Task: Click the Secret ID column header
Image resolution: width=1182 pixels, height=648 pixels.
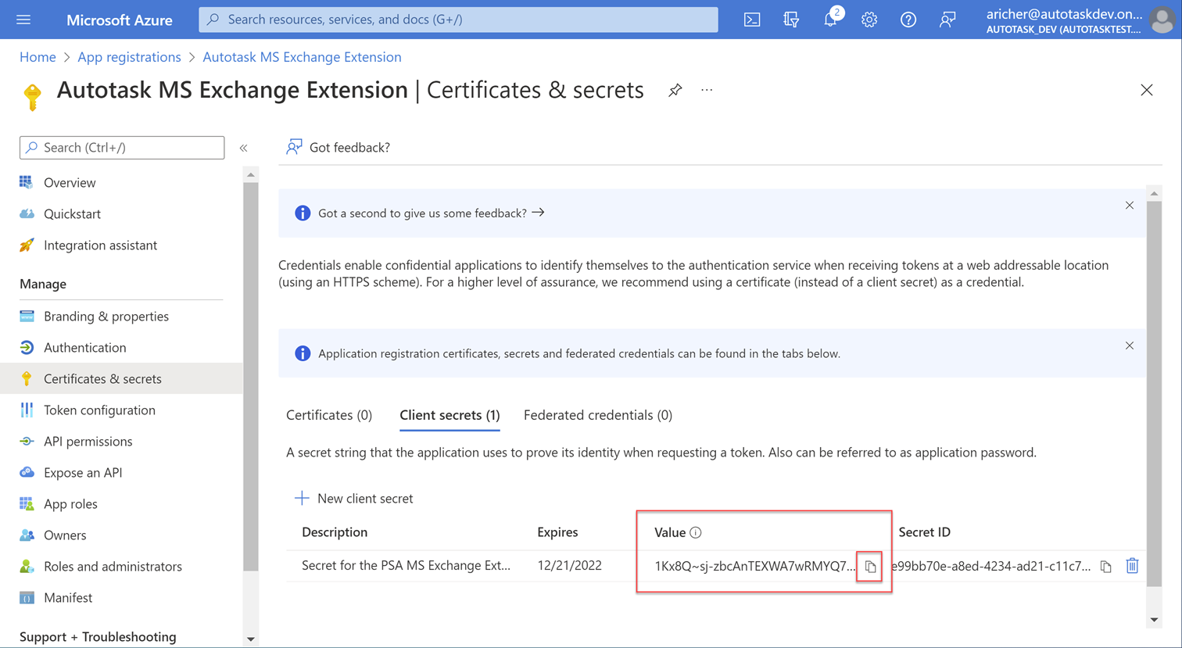Action: (x=924, y=532)
